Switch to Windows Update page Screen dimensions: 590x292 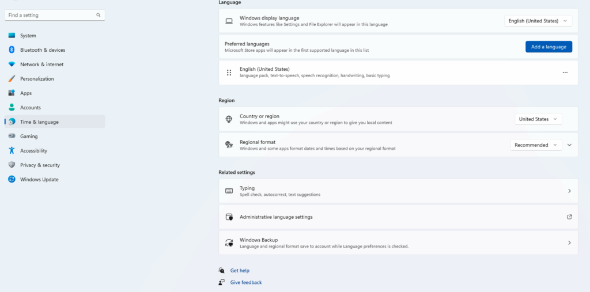[x=55, y=180]
